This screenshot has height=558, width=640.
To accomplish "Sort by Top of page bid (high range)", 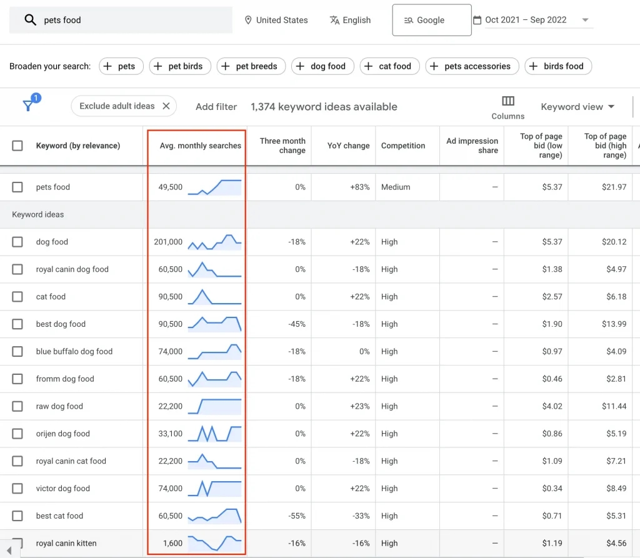I will [x=605, y=146].
